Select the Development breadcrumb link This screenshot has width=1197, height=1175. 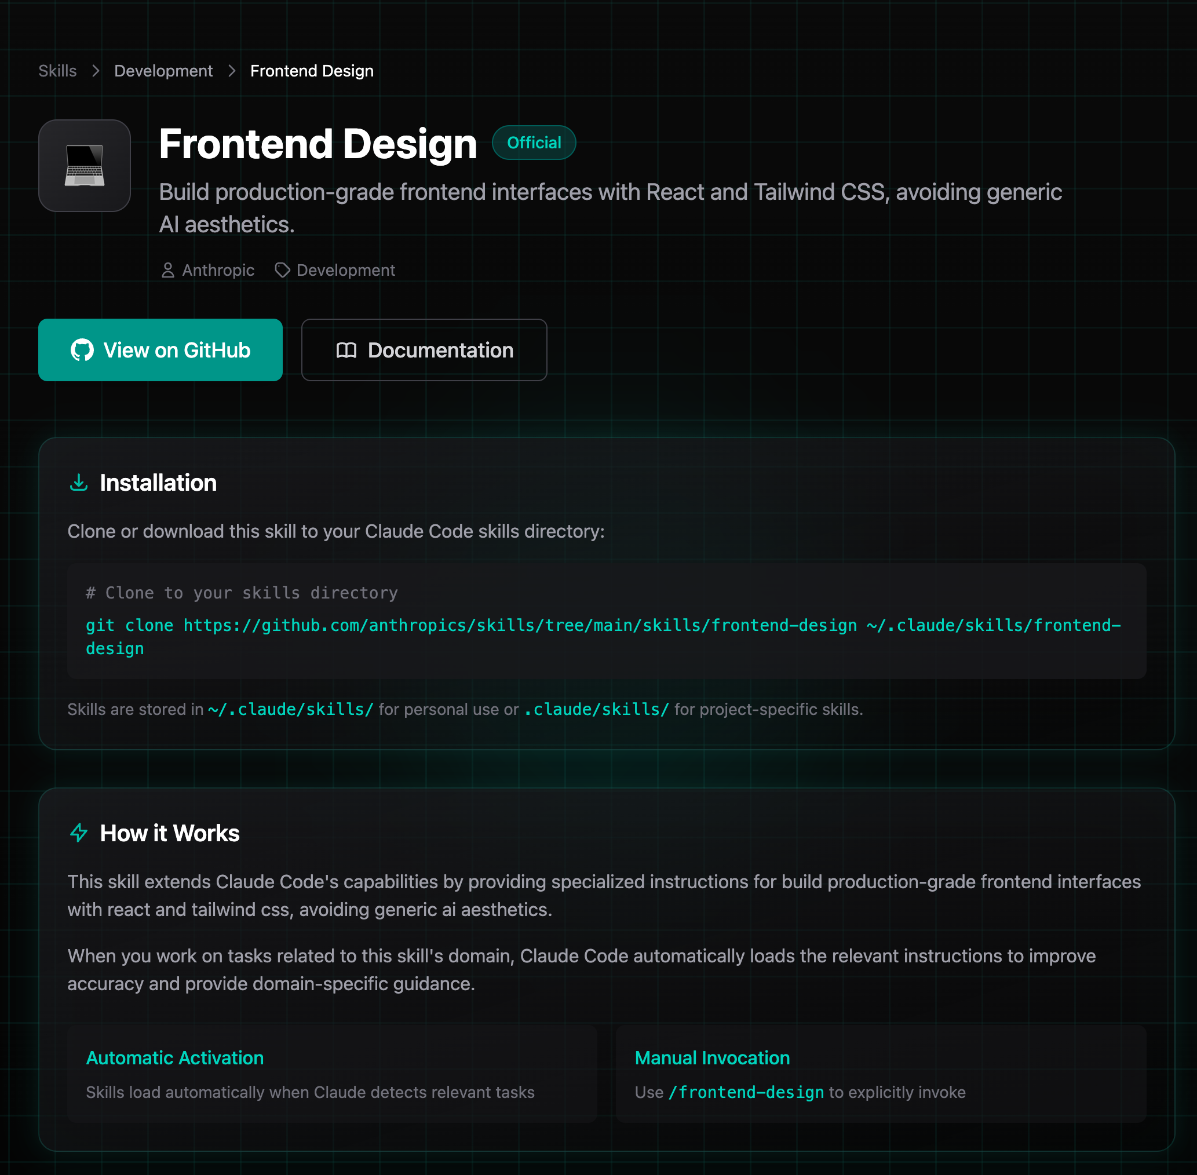[x=163, y=71]
